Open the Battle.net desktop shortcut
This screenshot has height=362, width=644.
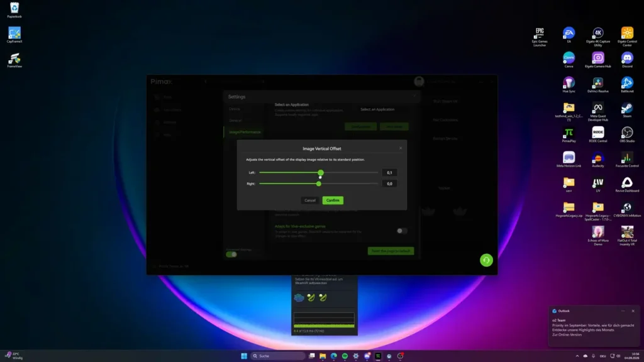(627, 85)
